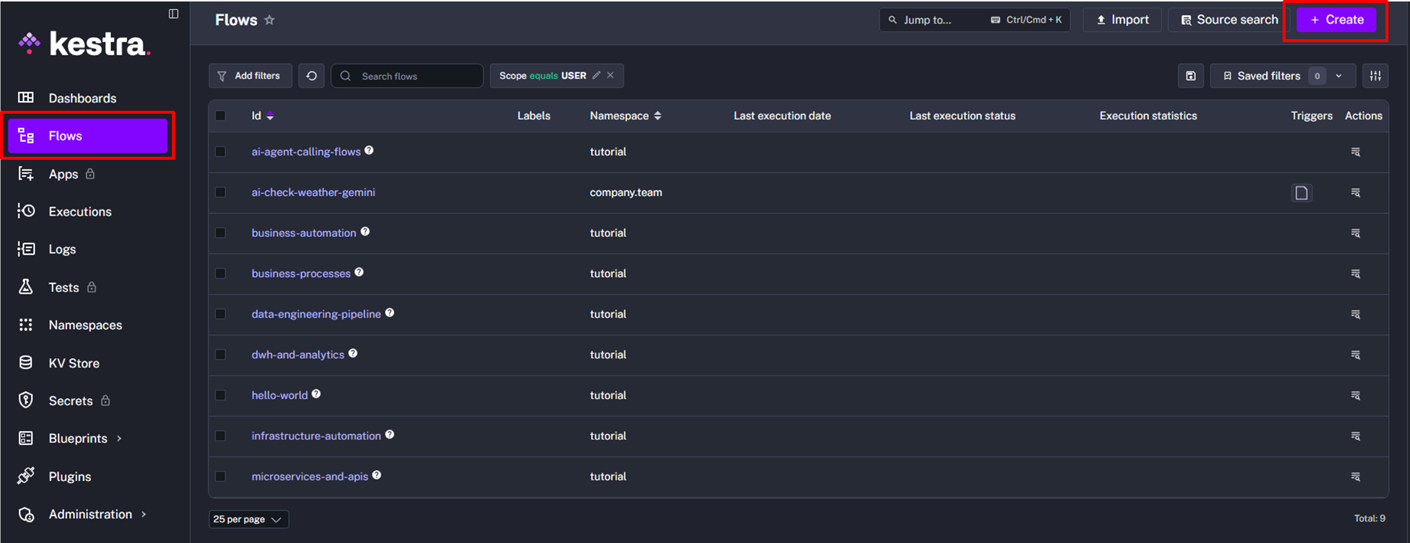
Task: Check the business-automation row checkbox
Action: 221,233
